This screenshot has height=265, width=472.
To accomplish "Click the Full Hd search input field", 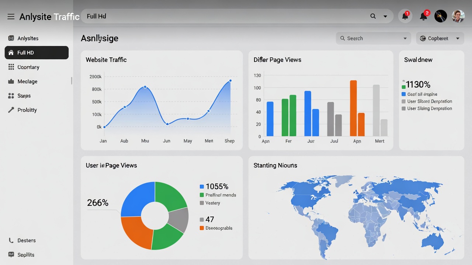I will (221, 16).
